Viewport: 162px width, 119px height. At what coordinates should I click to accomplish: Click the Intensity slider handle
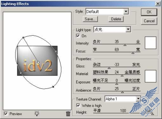coord(125,45)
